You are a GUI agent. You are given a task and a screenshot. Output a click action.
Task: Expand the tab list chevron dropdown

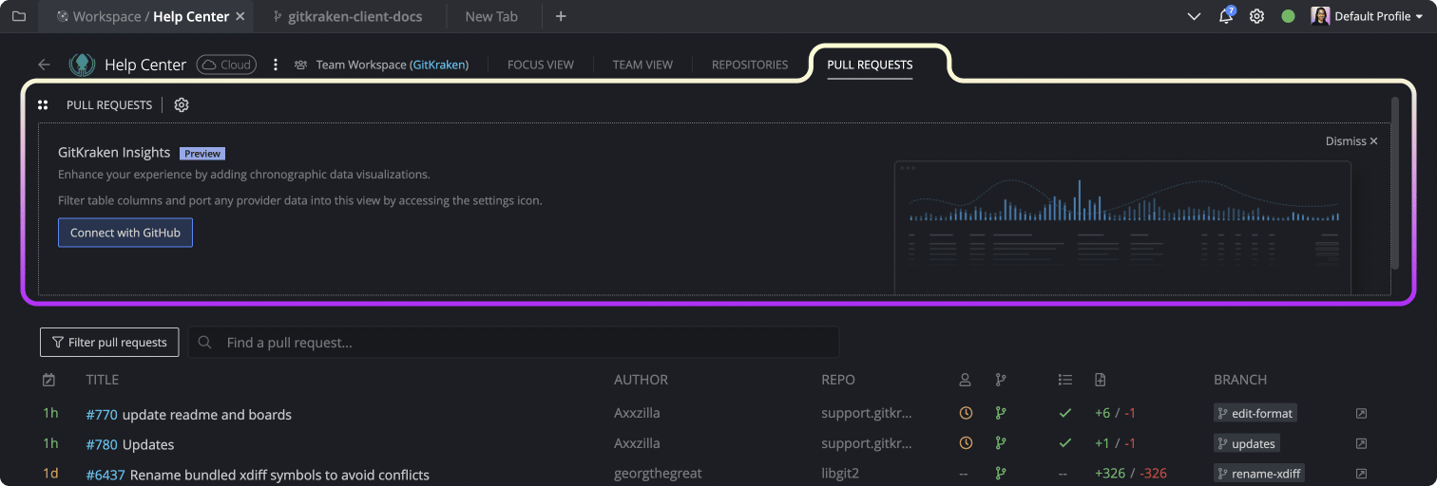1195,16
